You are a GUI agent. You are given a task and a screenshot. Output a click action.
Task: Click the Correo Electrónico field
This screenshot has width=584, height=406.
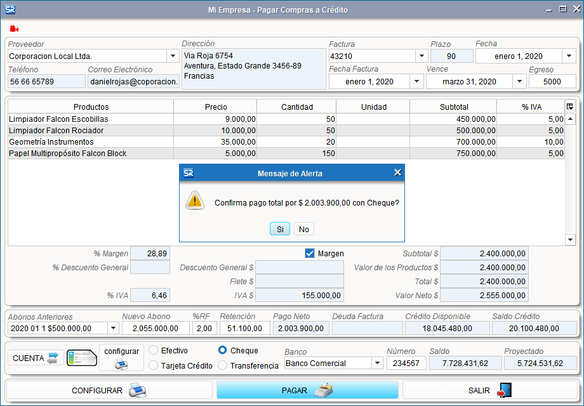[134, 81]
